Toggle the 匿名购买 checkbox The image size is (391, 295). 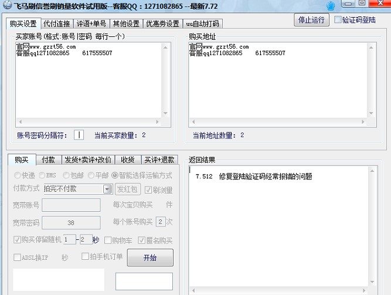pos(142,240)
